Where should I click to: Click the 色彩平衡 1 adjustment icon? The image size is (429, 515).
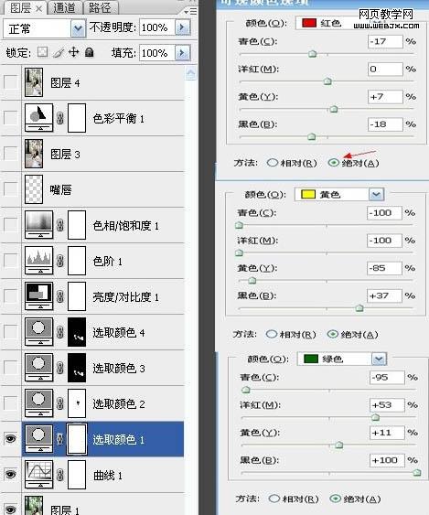click(38, 118)
